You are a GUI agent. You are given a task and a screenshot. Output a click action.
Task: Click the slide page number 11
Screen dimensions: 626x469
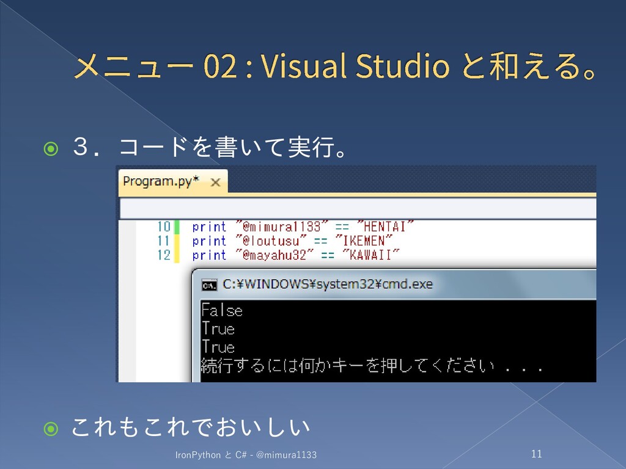click(x=537, y=454)
